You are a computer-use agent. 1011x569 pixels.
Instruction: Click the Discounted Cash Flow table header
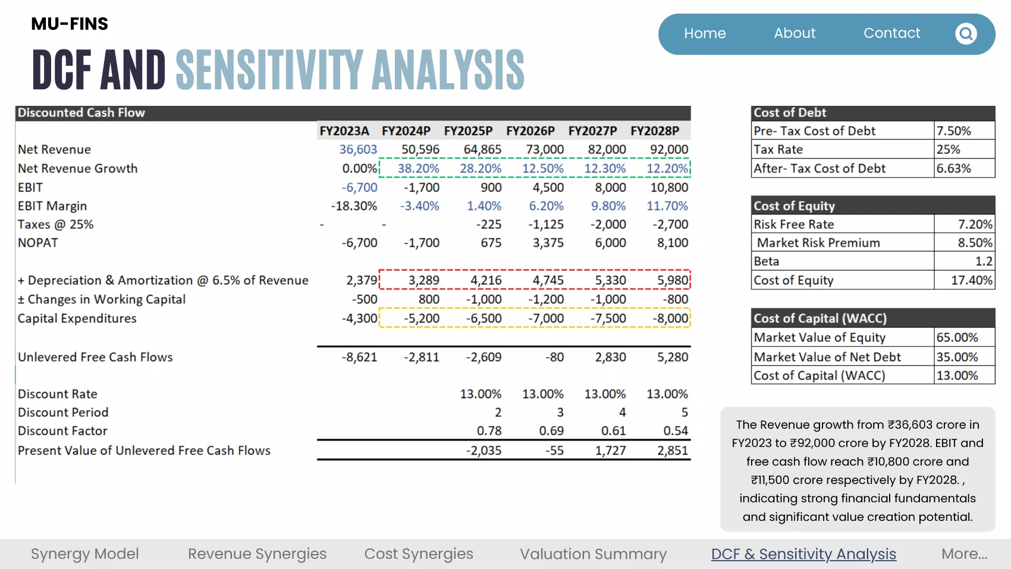click(x=353, y=113)
